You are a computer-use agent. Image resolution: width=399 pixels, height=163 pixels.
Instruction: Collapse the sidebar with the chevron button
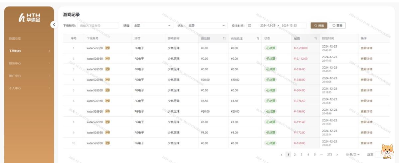tap(54, 24)
